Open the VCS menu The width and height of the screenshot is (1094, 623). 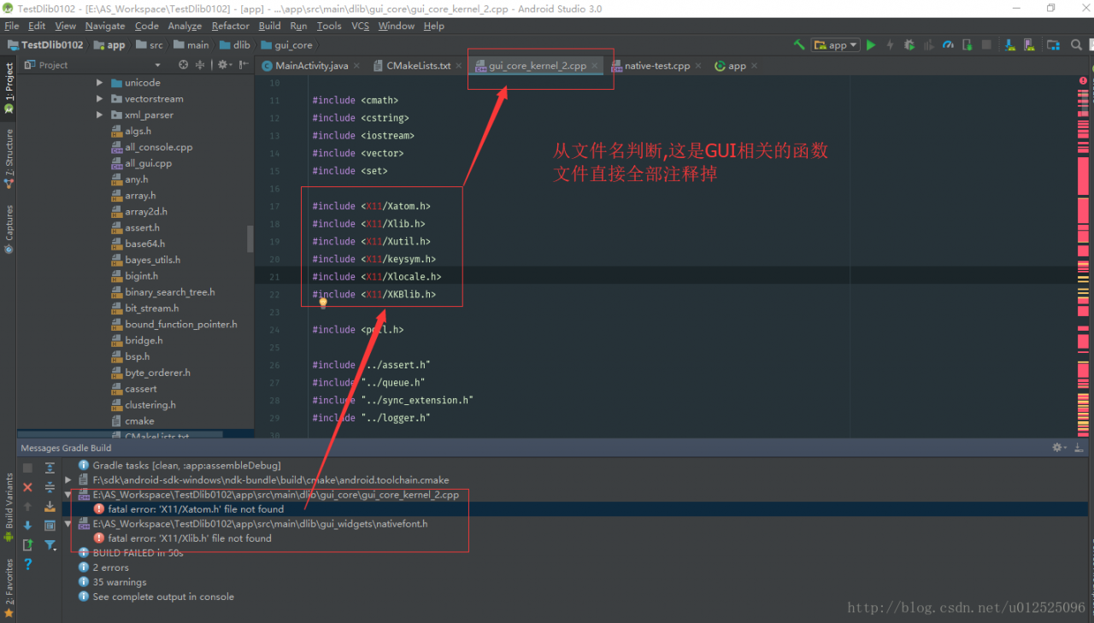point(361,26)
